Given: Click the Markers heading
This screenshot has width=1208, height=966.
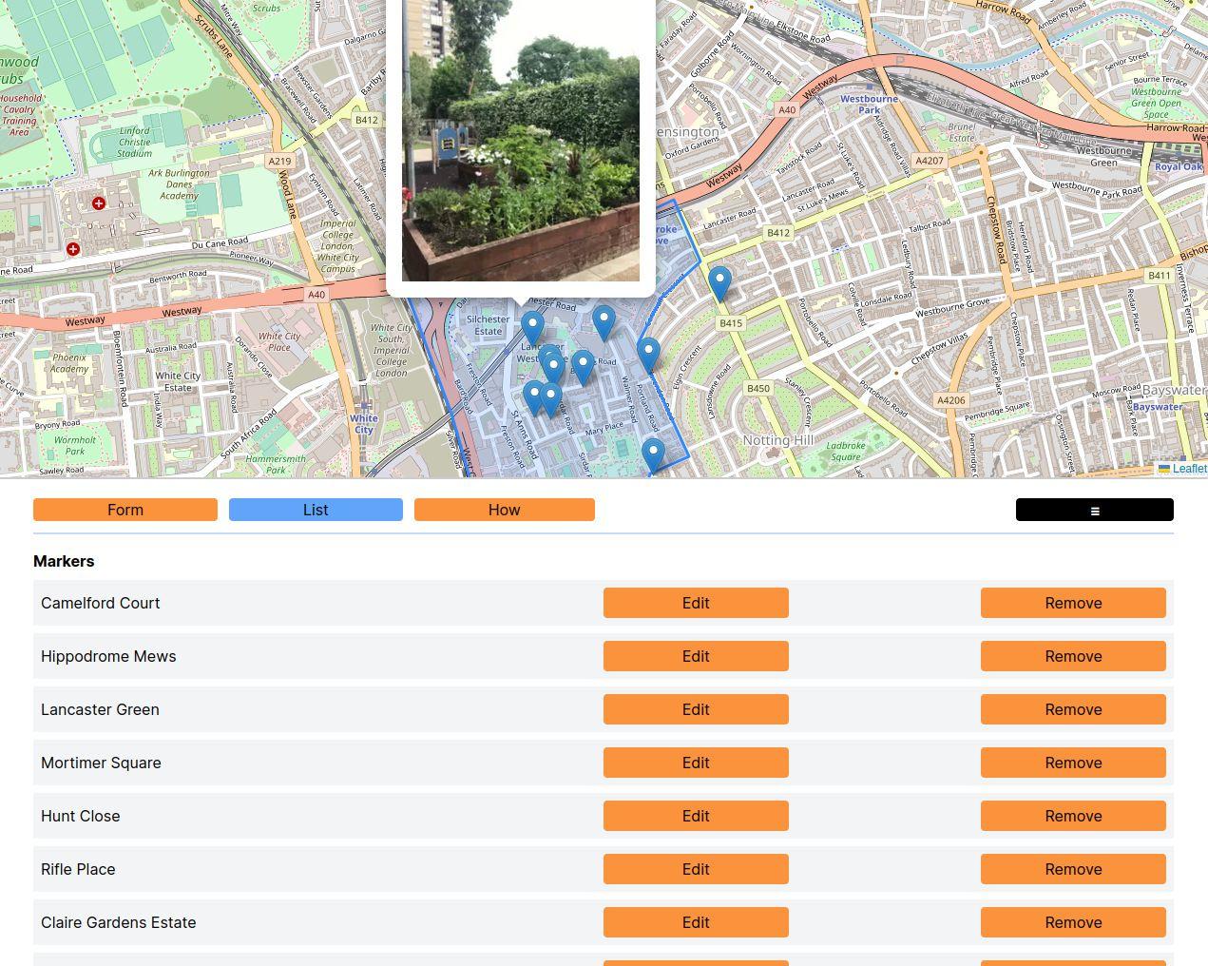Looking at the screenshot, I should coord(64,561).
